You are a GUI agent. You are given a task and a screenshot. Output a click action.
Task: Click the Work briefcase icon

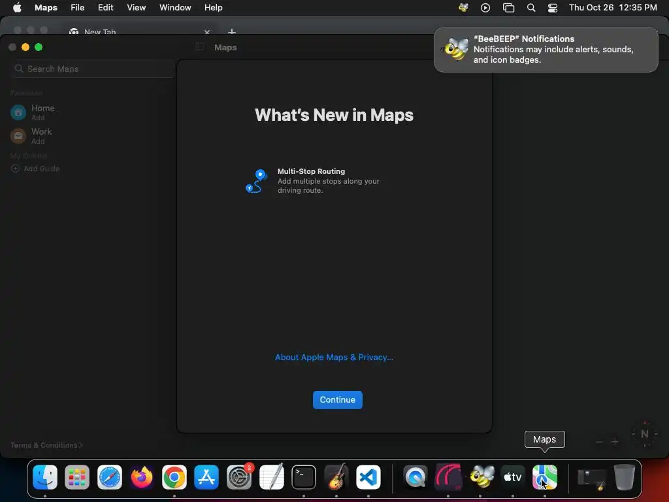pos(18,136)
